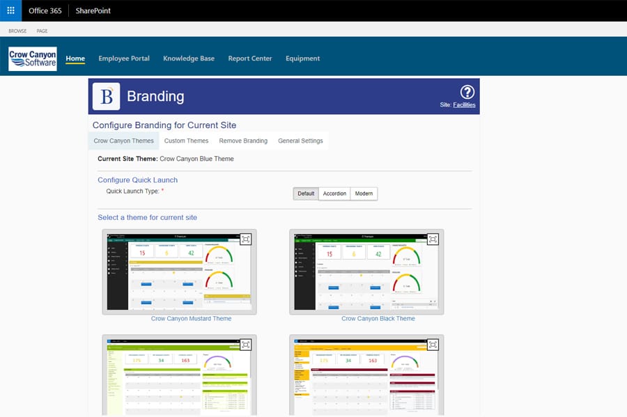Open the General Settings tab
The width and height of the screenshot is (627, 417).
click(300, 141)
